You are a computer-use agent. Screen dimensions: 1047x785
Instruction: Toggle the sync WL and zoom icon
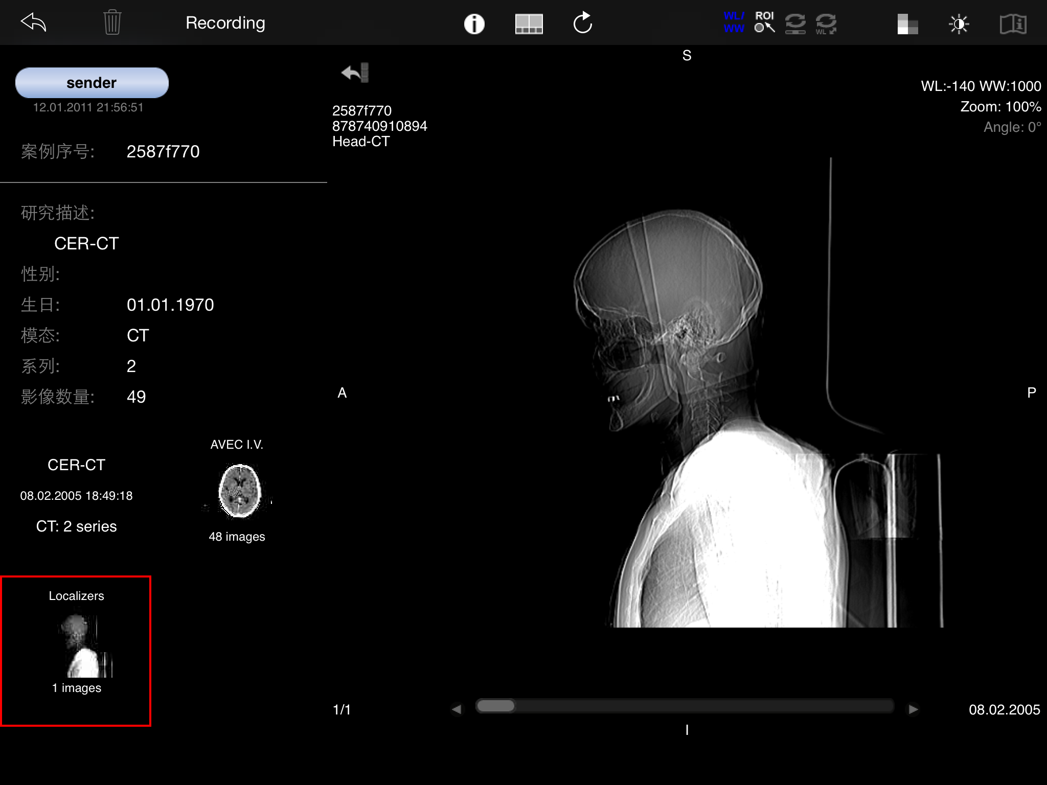coord(826,24)
